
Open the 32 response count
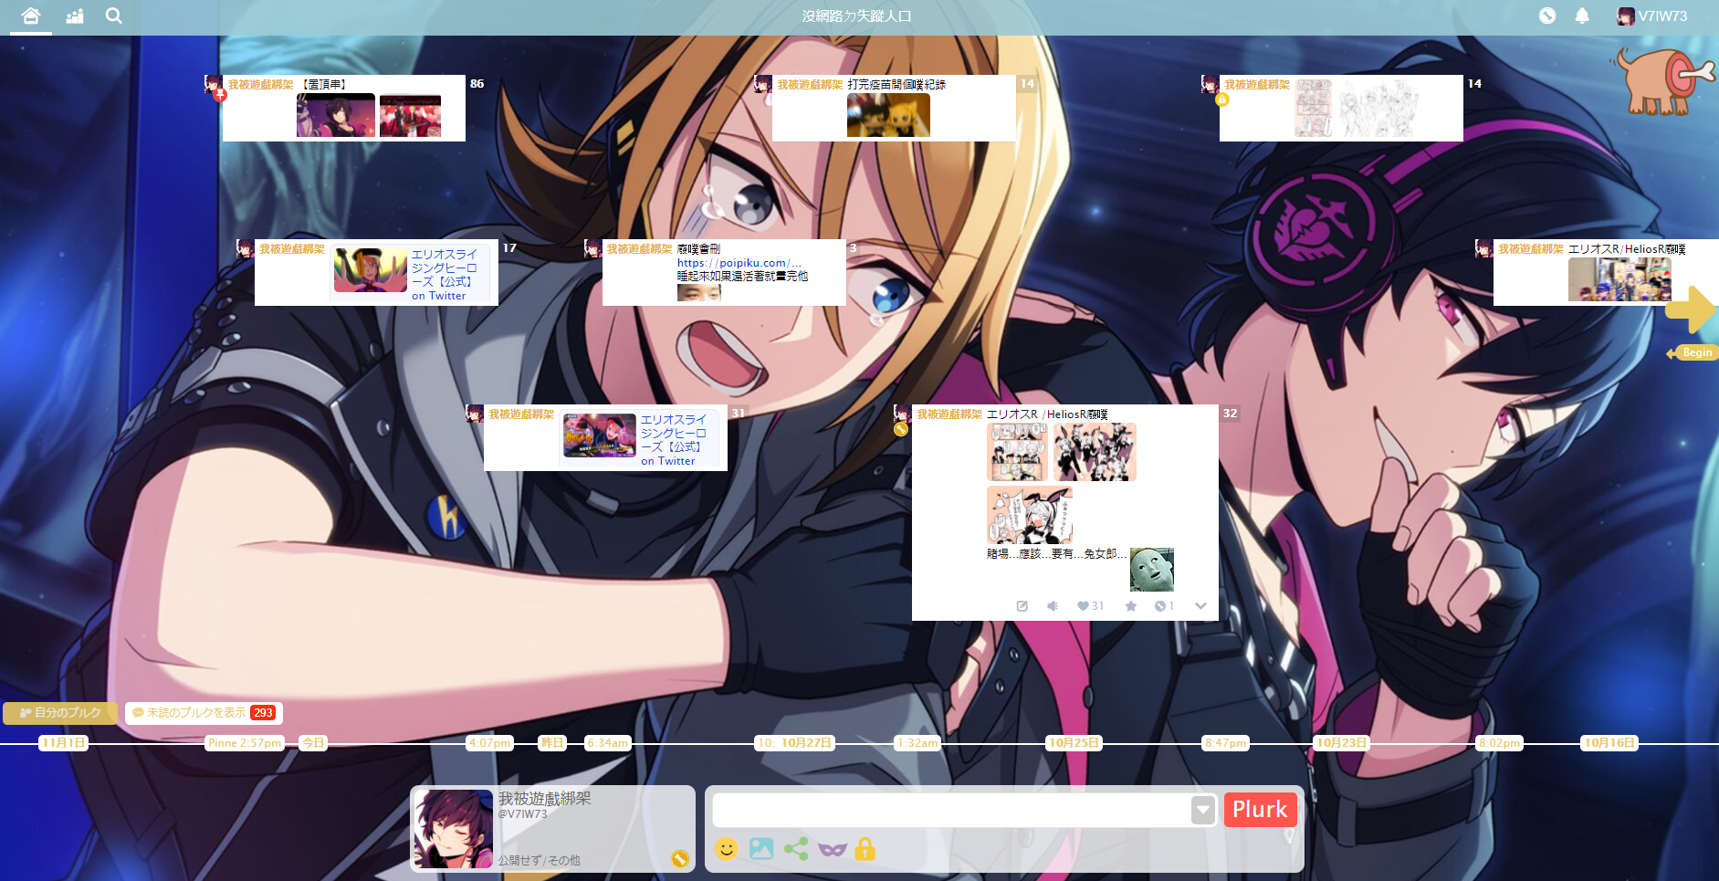(x=1230, y=414)
